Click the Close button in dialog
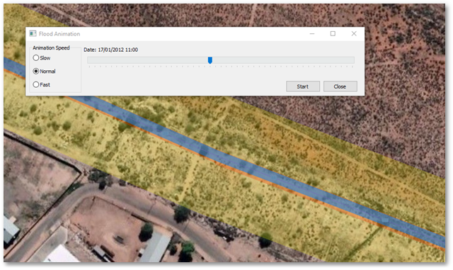 (340, 86)
